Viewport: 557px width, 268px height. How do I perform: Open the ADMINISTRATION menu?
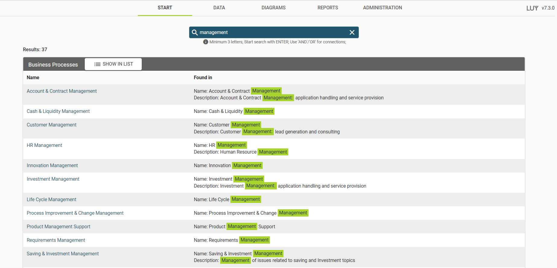click(x=382, y=8)
